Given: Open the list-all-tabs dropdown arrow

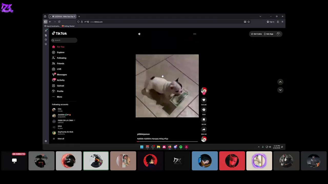Looking at the screenshot, I should (x=260, y=16).
